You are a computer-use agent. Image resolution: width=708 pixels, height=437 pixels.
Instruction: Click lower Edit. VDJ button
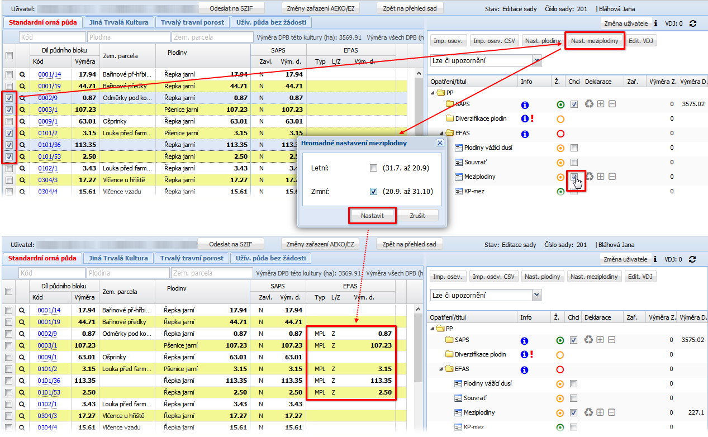point(640,277)
